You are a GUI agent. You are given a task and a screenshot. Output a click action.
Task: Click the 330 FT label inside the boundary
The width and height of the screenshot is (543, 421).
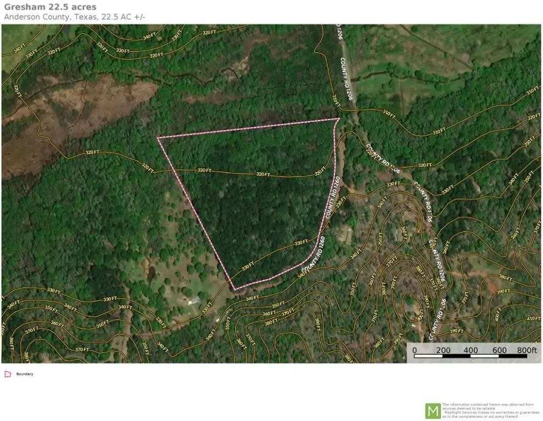pos(302,242)
